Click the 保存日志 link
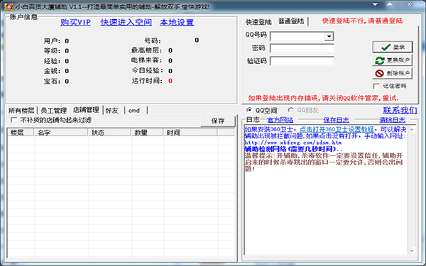Viewport: 426px width, 266px height. pos(337,120)
